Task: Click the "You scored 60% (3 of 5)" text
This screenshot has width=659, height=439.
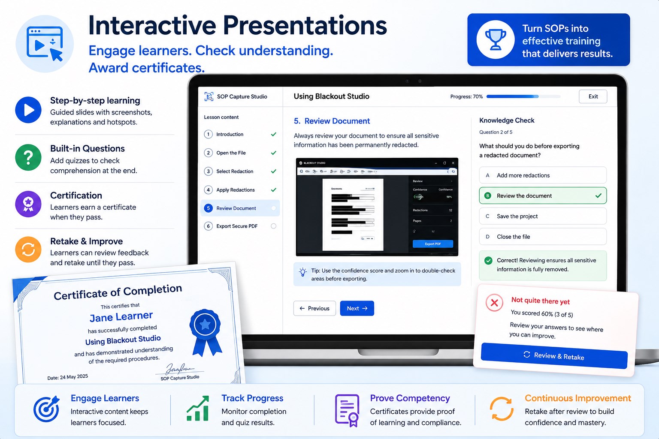Action: (542, 313)
